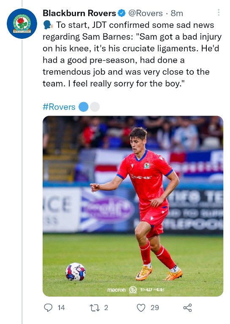Image resolution: width=230 pixels, height=324 pixels.
Task: Click the 29 likes count
Action: [x=155, y=308]
